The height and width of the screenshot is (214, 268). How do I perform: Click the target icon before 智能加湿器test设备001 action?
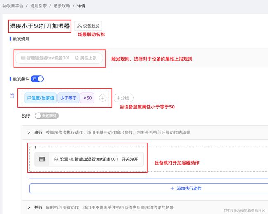[x=71, y=159]
